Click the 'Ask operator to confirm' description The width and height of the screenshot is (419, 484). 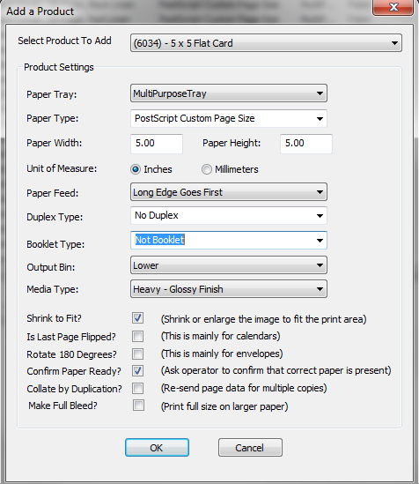[x=276, y=371]
